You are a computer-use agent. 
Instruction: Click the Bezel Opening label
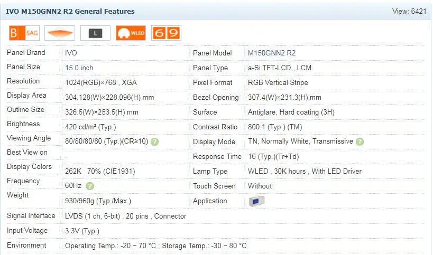pos(216,98)
